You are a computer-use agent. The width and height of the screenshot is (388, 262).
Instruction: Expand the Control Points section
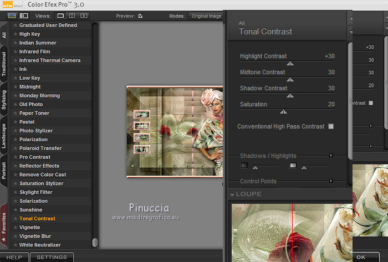(331, 181)
